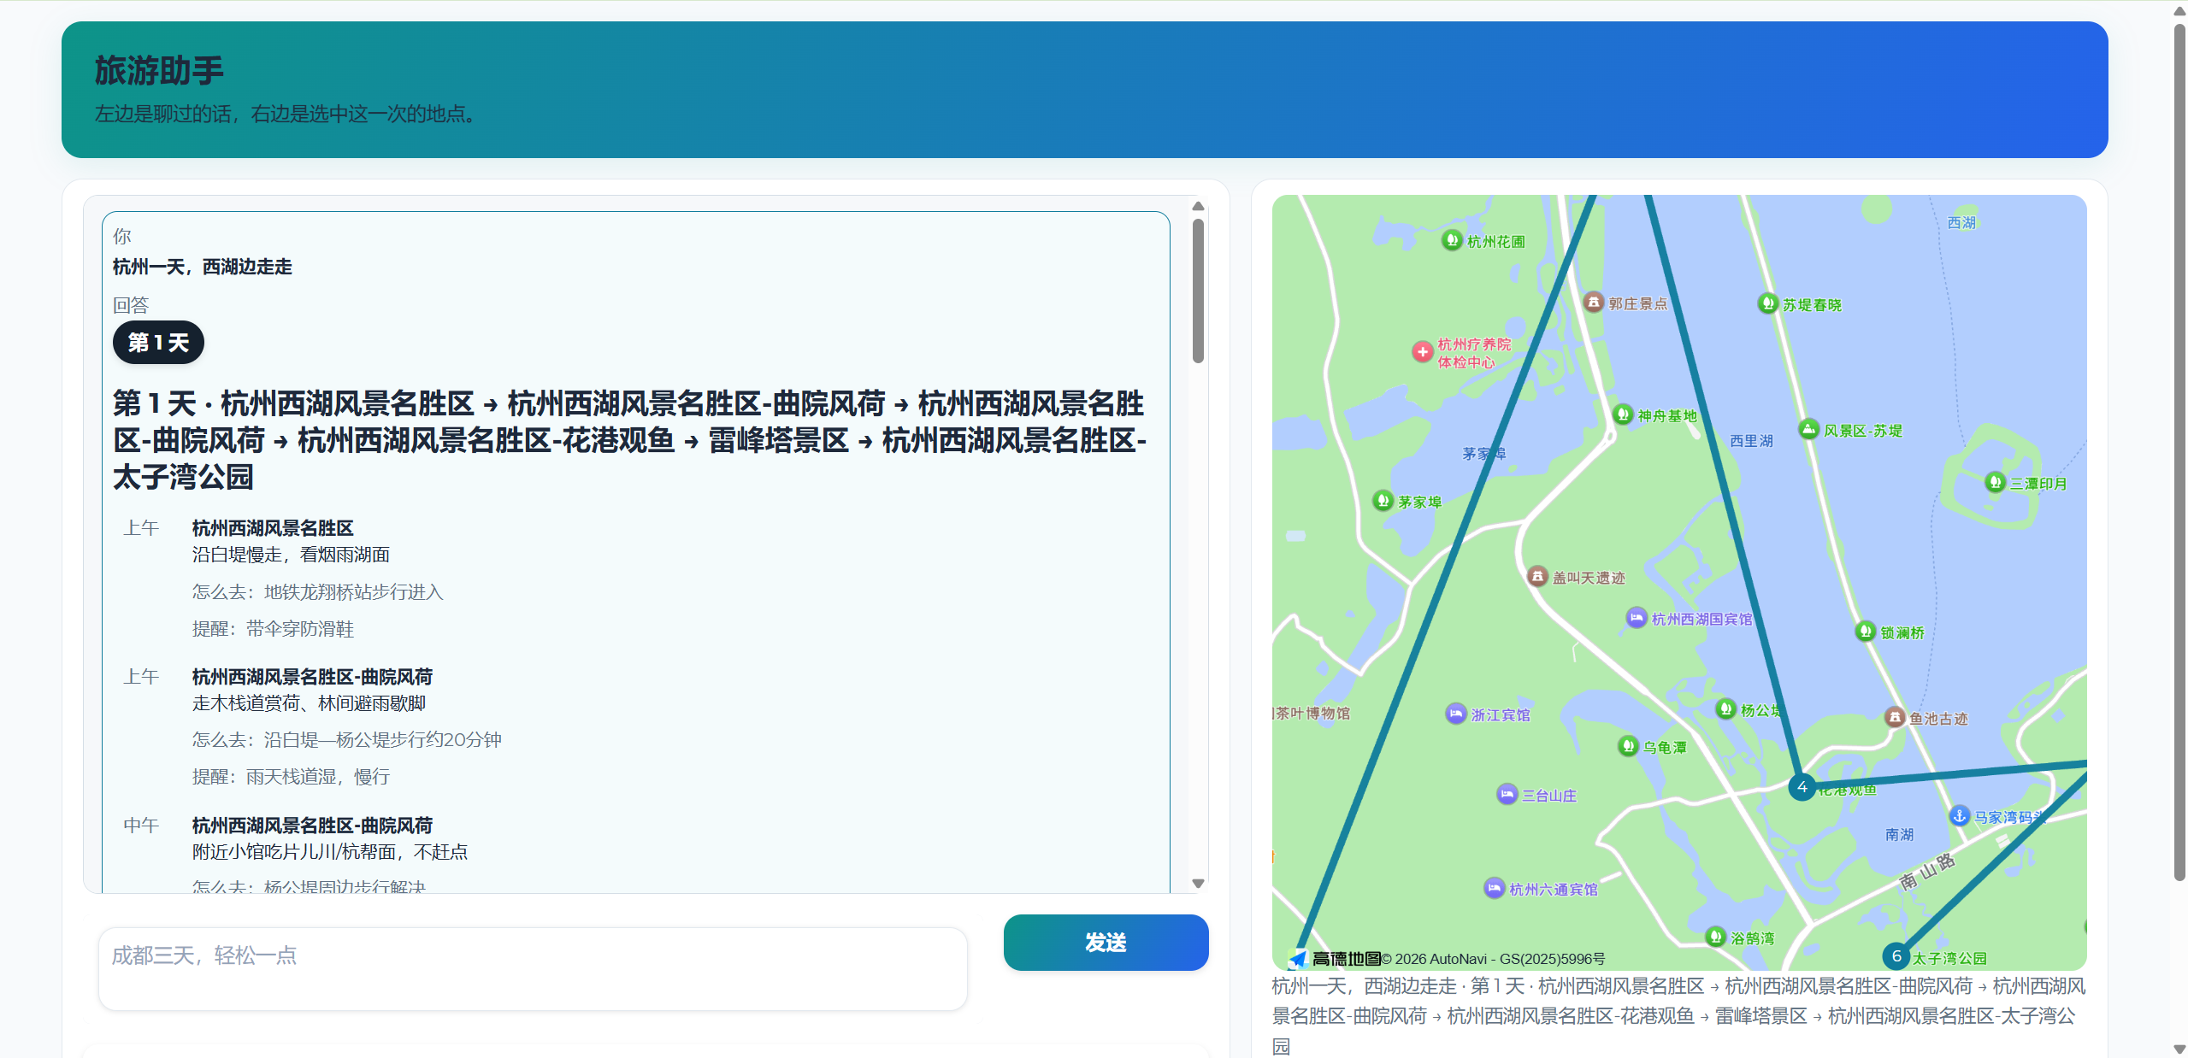Click the 杨公堤 map marker icon

pos(1725,708)
